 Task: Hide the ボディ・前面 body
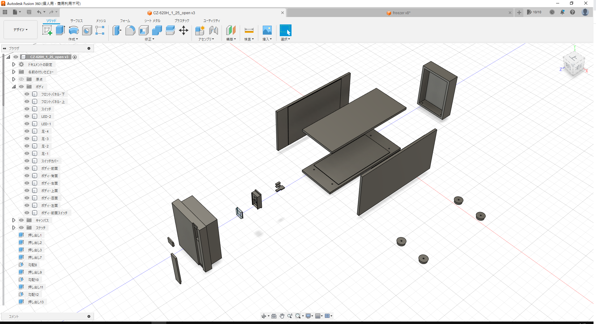pos(27,168)
